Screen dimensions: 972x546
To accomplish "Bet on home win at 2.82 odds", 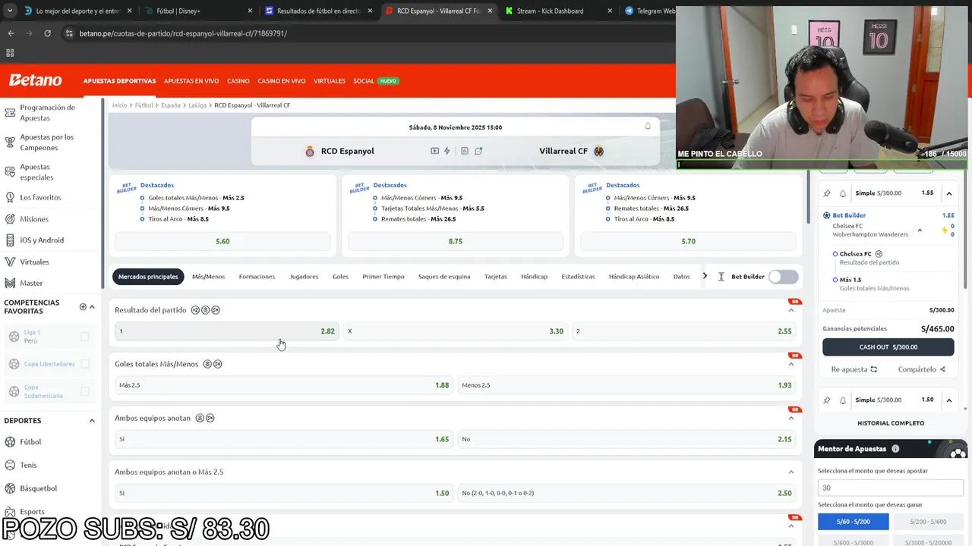I will click(x=226, y=331).
